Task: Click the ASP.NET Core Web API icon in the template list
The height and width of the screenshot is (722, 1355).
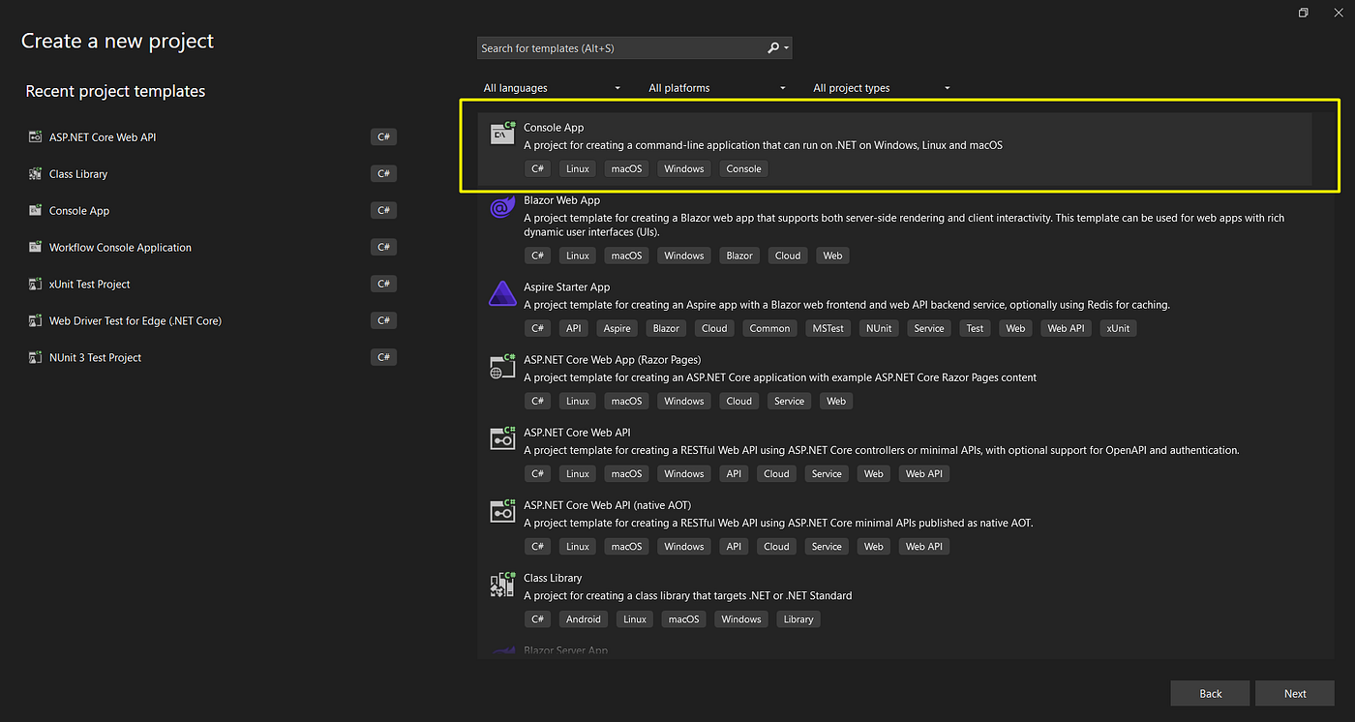Action: click(502, 438)
